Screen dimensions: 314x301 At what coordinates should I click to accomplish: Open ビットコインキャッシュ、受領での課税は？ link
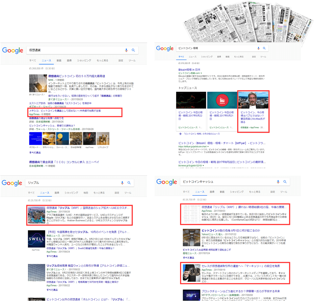tap(52, 126)
